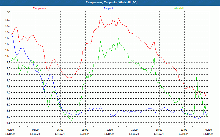Click the 7,5 y-axis value
220x137 pixels.
[8, 86]
